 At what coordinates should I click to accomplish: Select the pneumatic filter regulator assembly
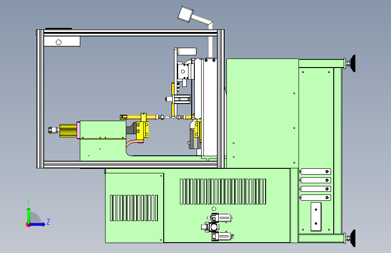(x=217, y=226)
